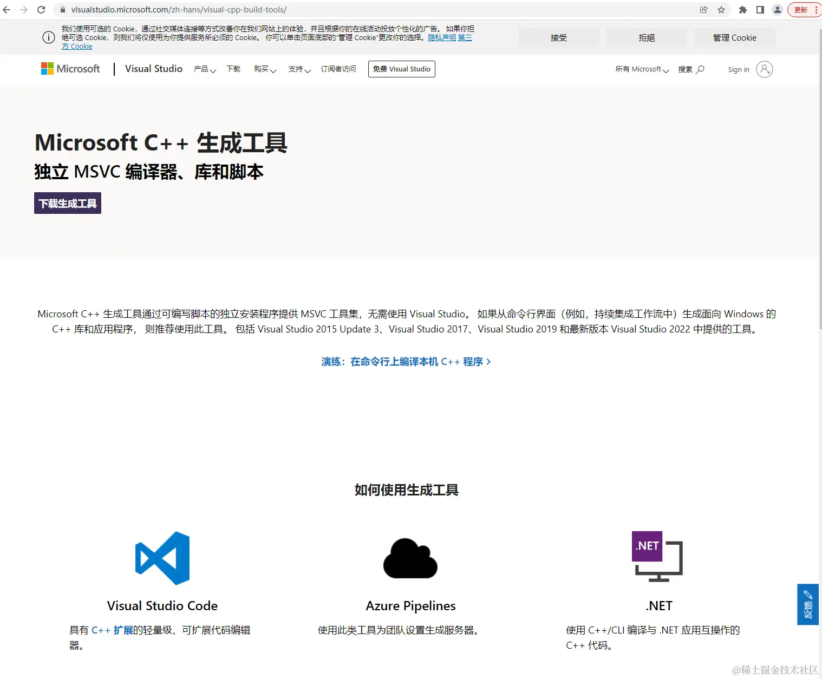822x679 pixels.
Task: Open the extensions puzzle icon
Action: click(743, 10)
